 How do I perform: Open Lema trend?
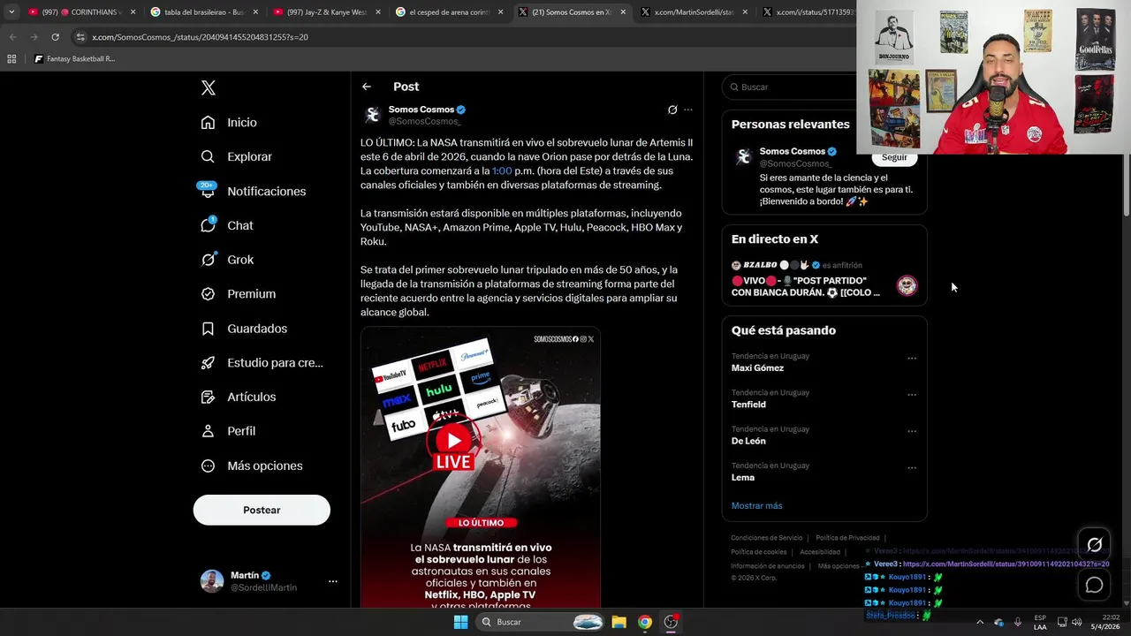tap(743, 477)
